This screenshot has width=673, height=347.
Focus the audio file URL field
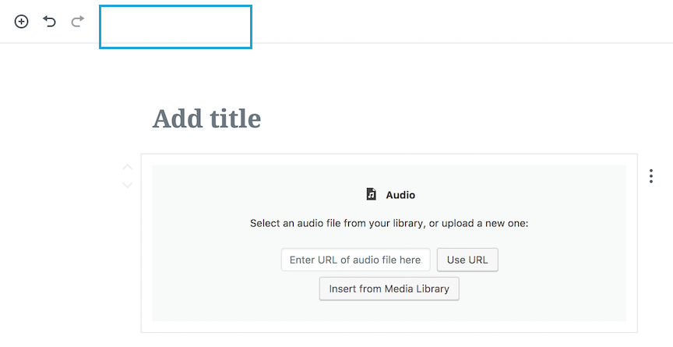(x=355, y=260)
